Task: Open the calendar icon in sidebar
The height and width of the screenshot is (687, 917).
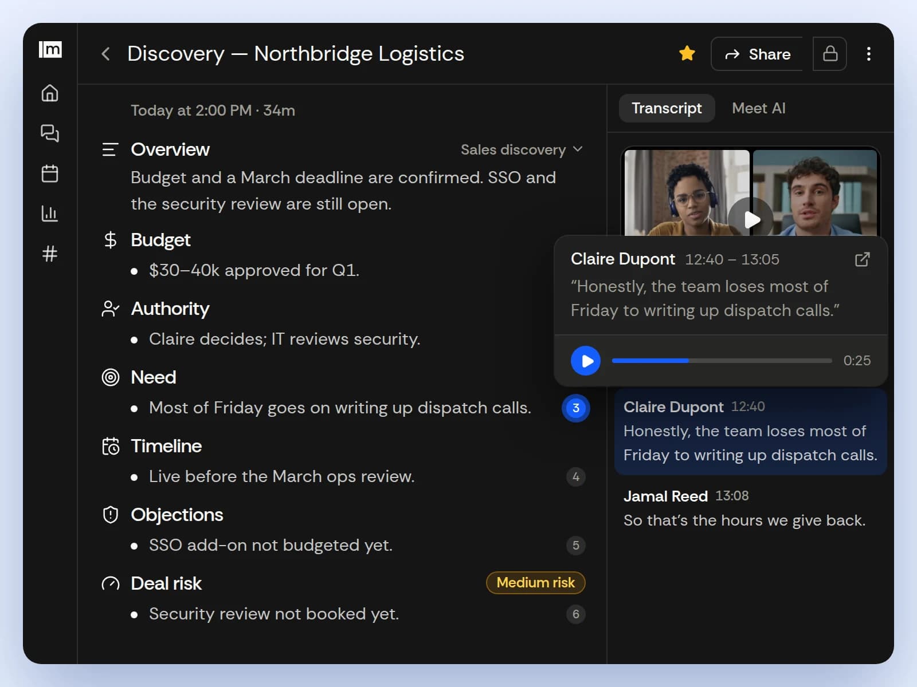Action: tap(50, 173)
